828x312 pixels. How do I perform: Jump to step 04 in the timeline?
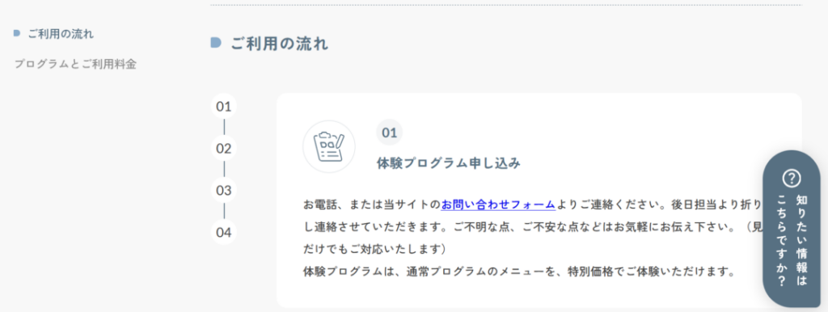pos(224,232)
